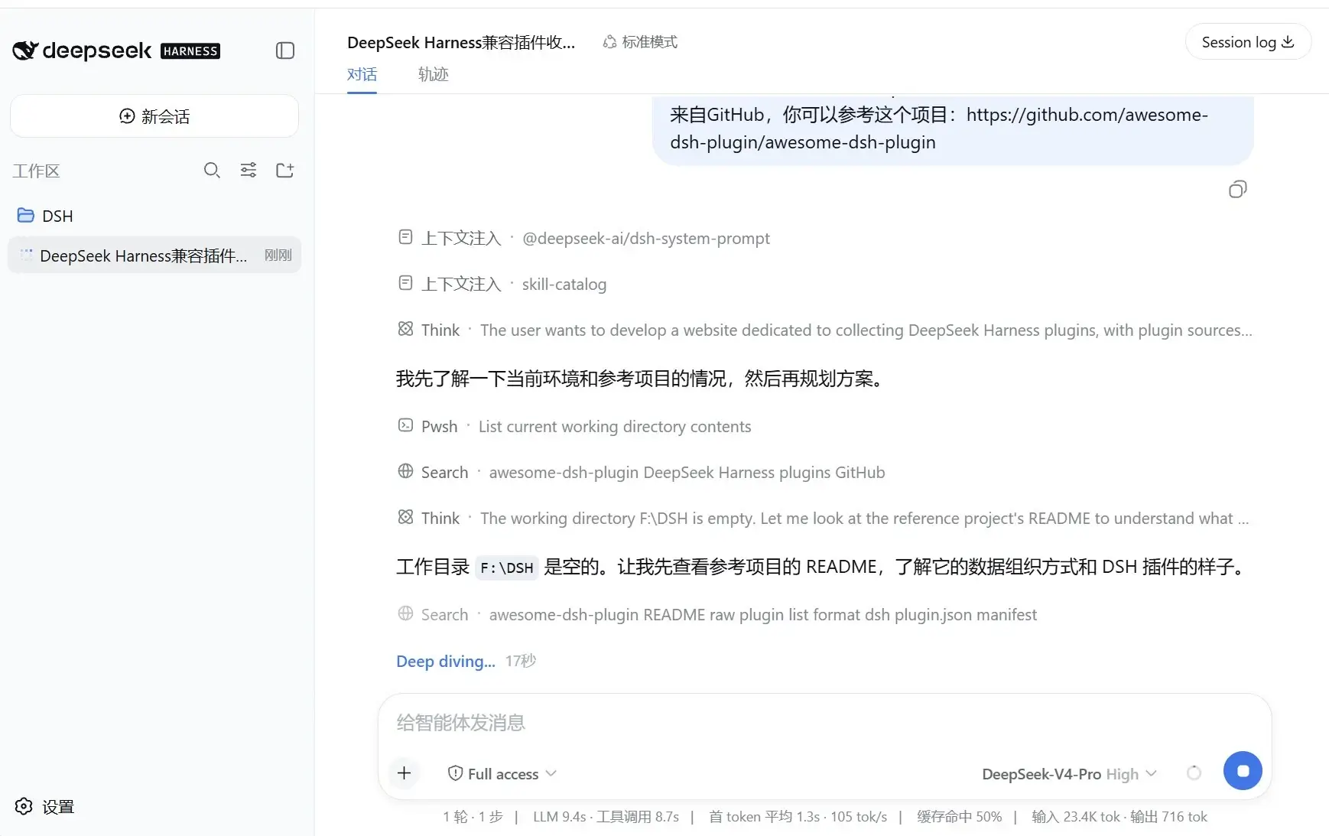Click the F:\DSH inline code text
1329x836 pixels.
click(x=507, y=568)
